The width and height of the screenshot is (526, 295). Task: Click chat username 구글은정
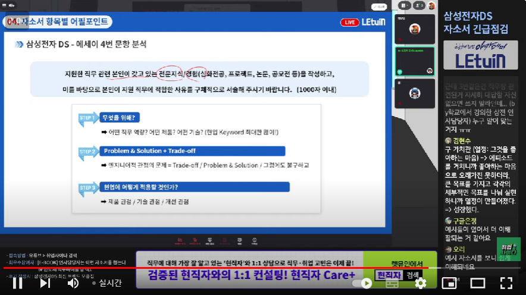tap(465, 221)
